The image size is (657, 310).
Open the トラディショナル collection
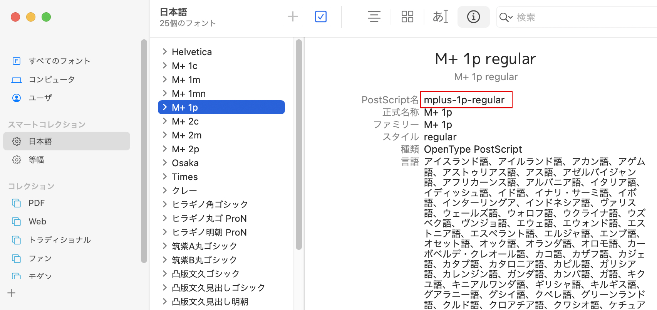coord(67,240)
